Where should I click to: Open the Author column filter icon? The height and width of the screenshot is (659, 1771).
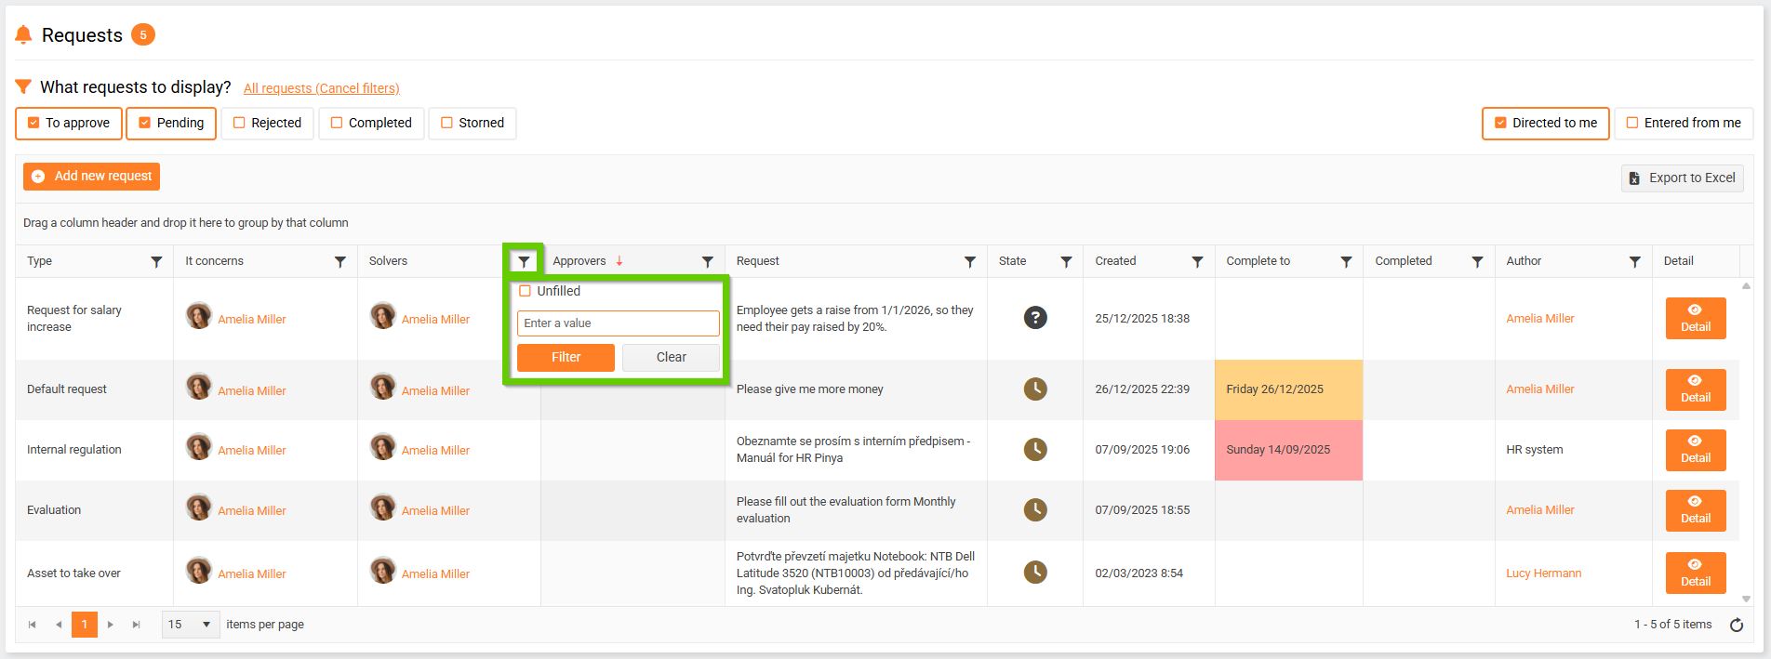[x=1634, y=262]
